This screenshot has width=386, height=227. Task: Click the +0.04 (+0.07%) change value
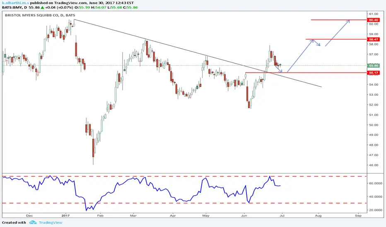pyautogui.click(x=59, y=7)
